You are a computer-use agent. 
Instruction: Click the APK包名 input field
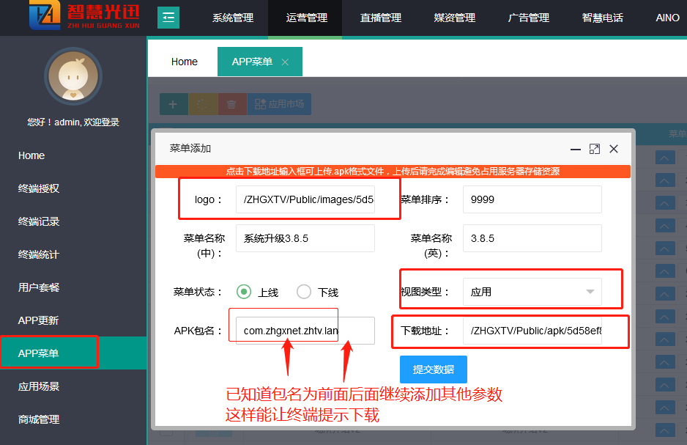(x=305, y=331)
